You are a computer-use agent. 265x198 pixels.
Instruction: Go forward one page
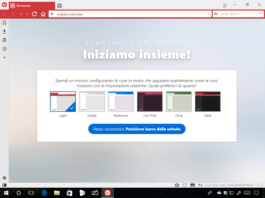coord(13,14)
